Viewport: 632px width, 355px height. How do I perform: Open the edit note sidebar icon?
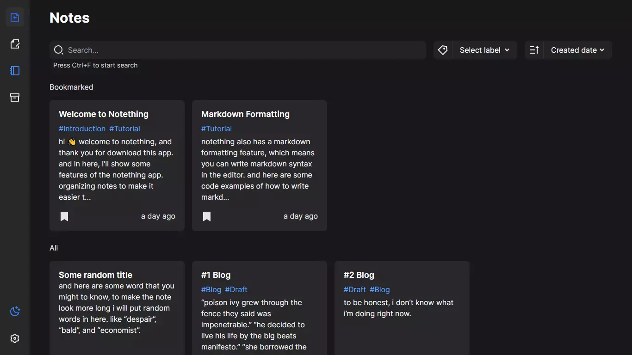pos(15,44)
